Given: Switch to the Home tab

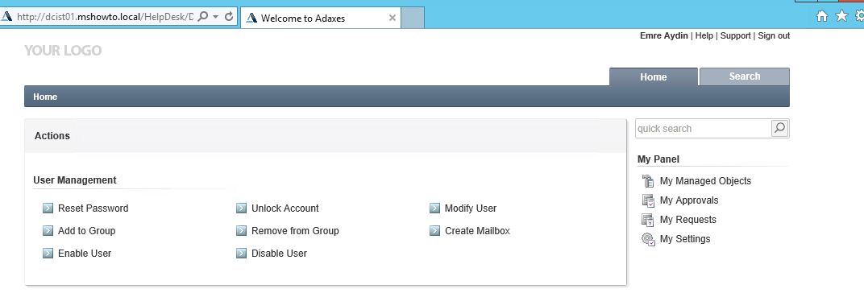Looking at the screenshot, I should (x=654, y=76).
